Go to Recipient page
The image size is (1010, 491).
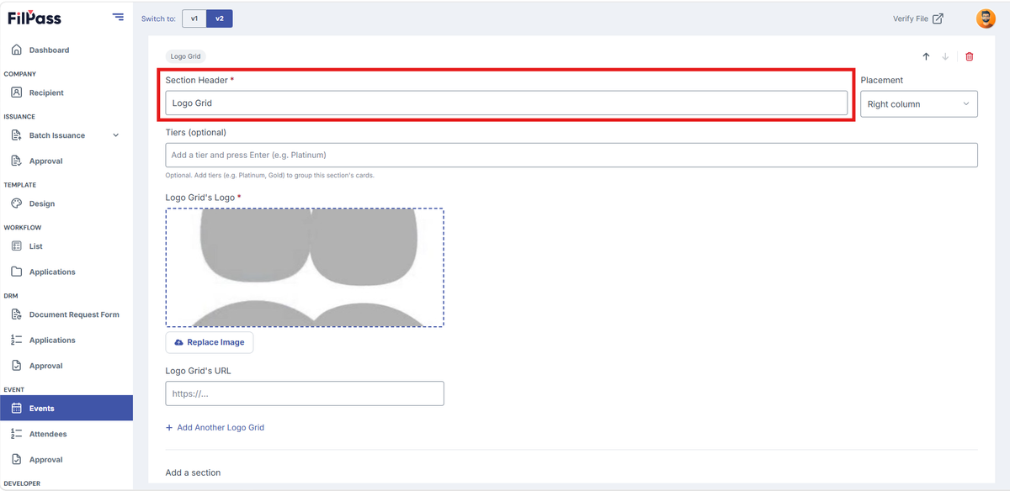pos(66,92)
